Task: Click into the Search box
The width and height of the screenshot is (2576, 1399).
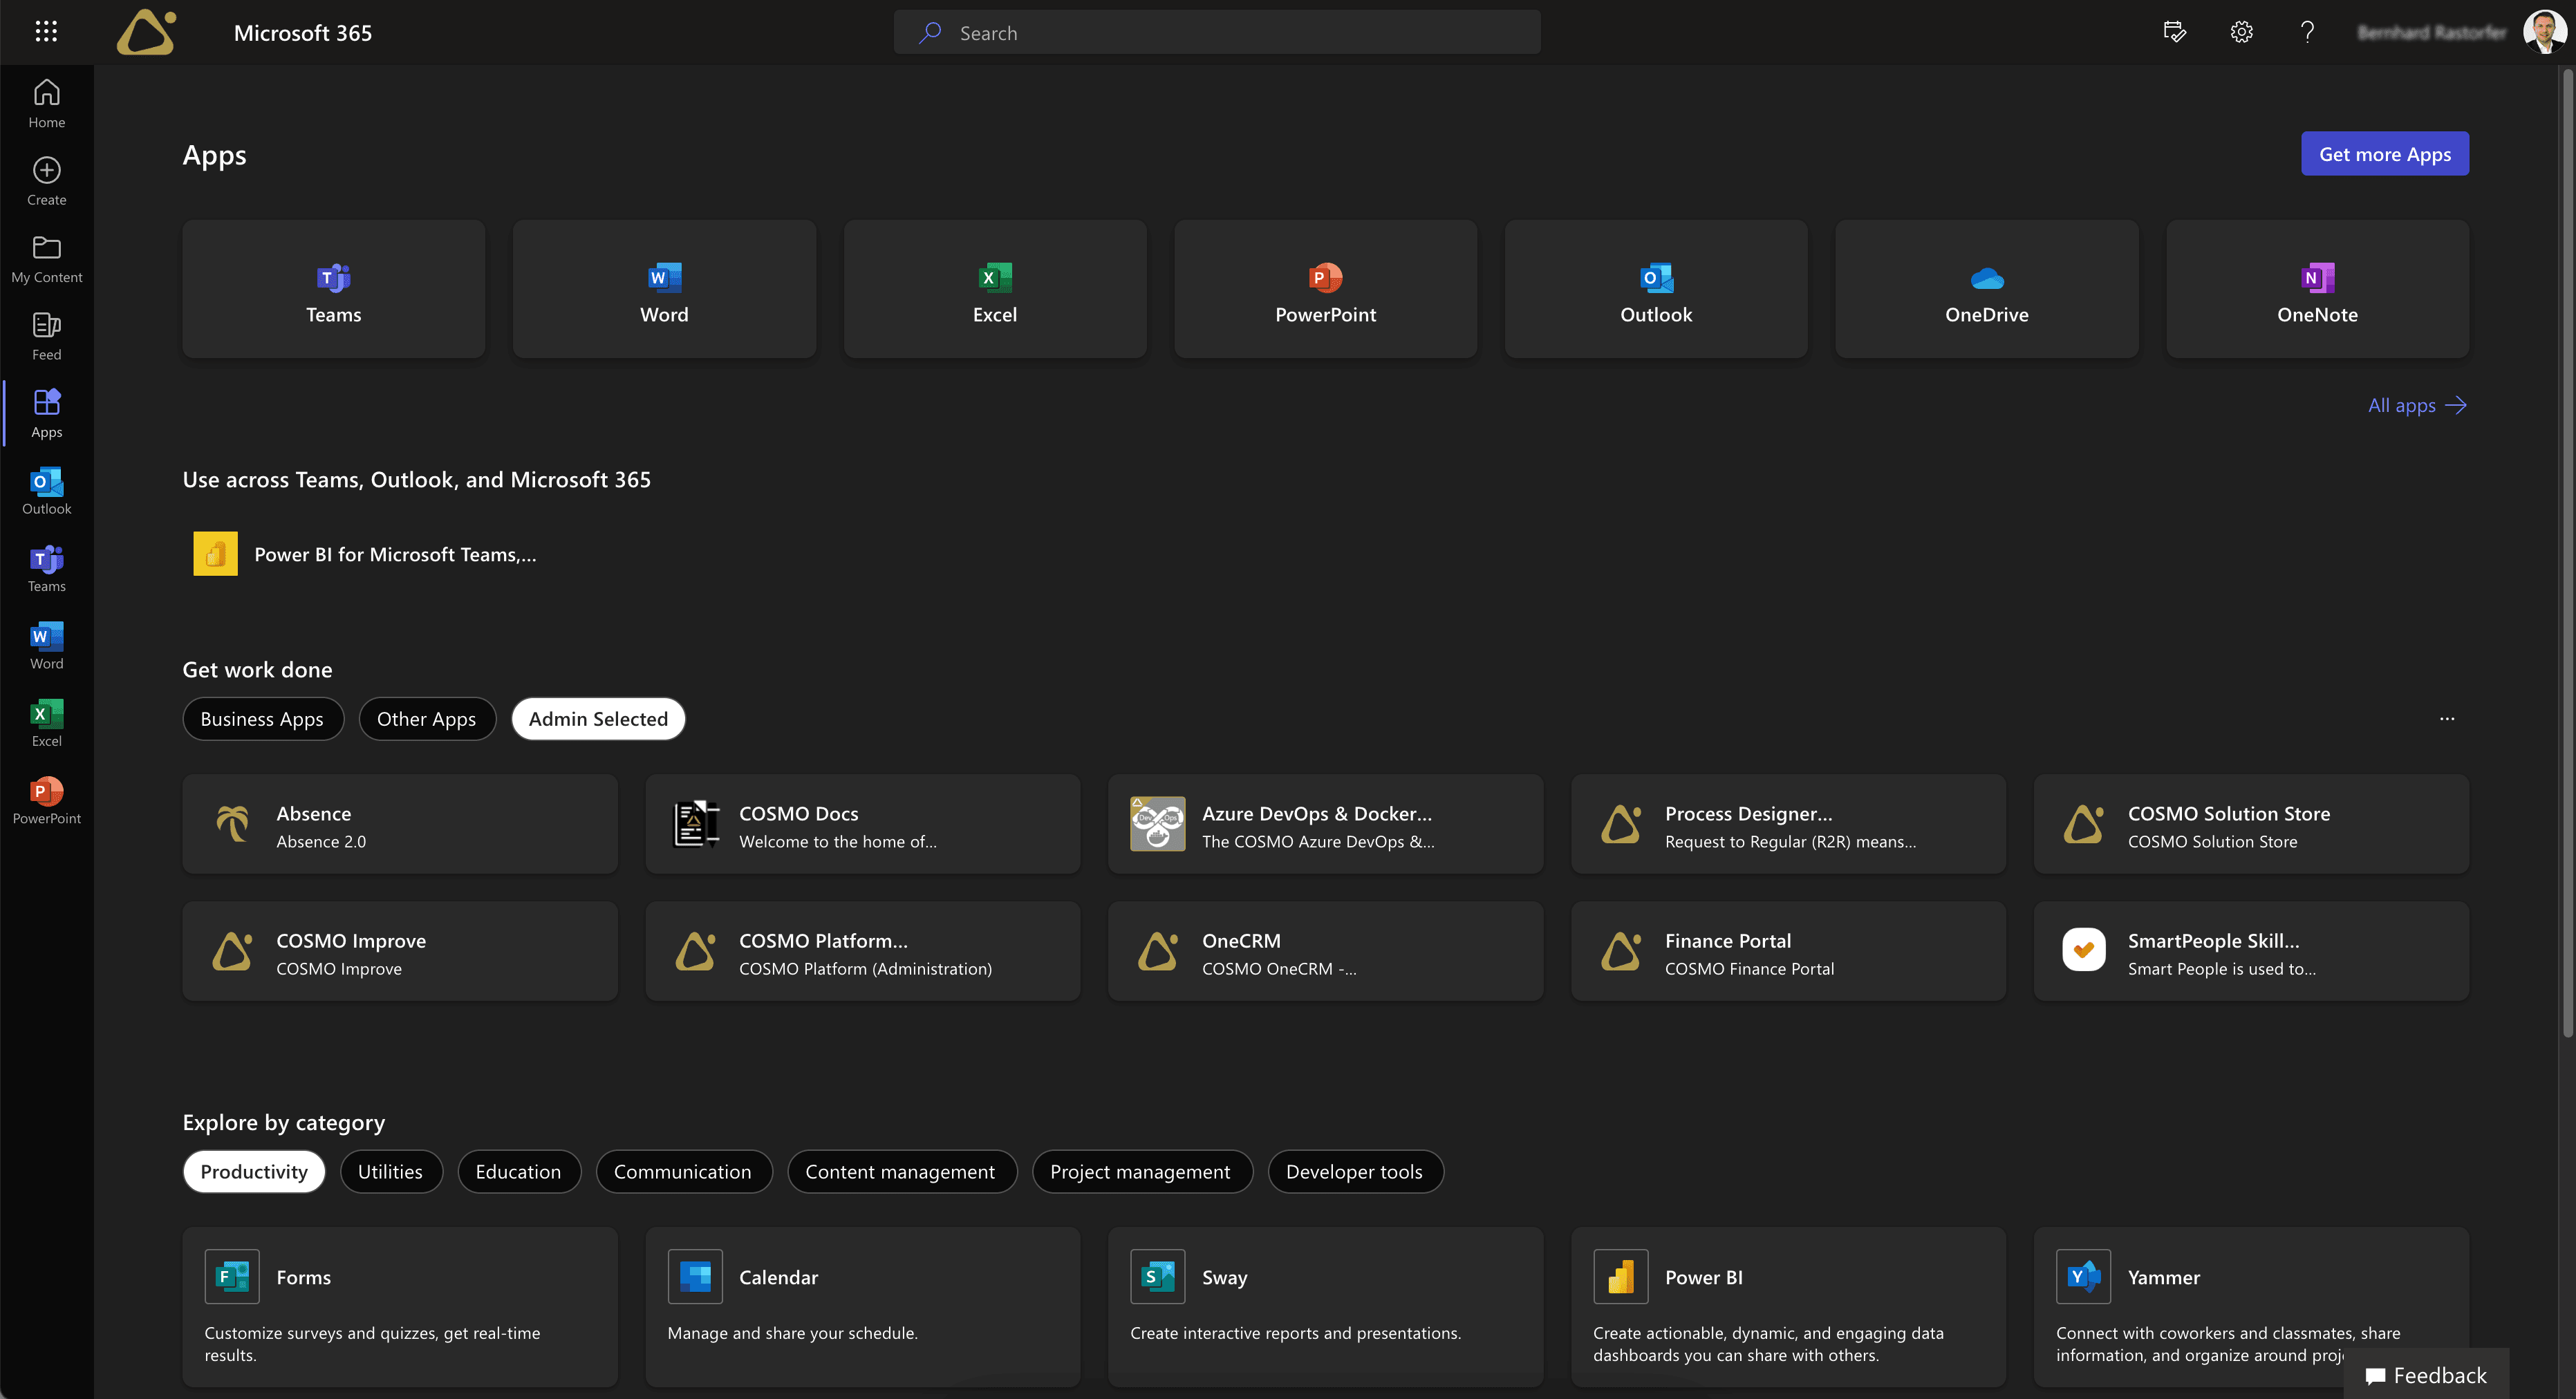Action: point(1217,32)
